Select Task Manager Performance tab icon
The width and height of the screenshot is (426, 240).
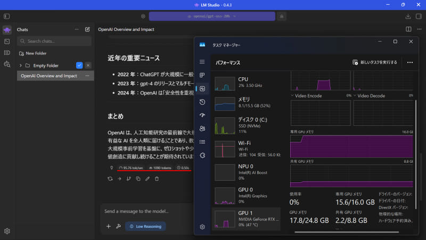[202, 89]
